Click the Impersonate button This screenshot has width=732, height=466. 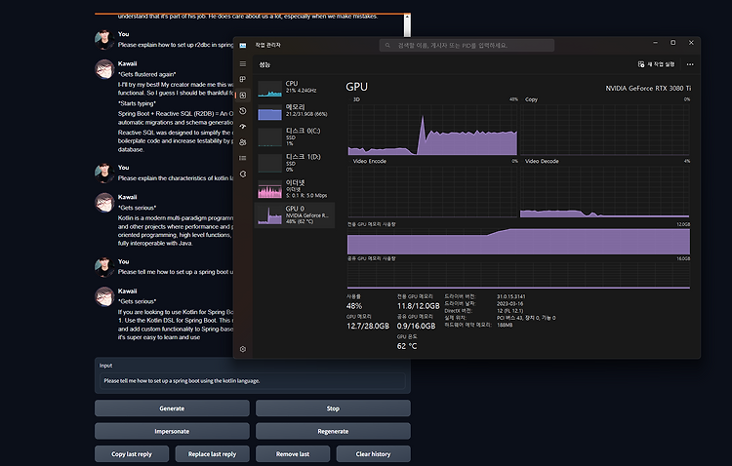click(172, 431)
